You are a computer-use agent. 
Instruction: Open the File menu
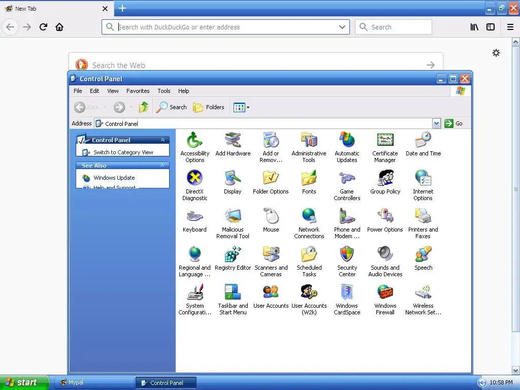[x=78, y=91]
